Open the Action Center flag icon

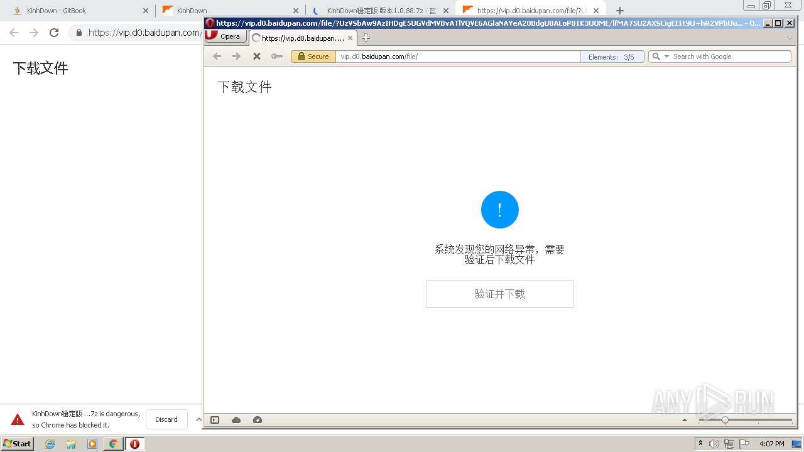[x=744, y=444]
